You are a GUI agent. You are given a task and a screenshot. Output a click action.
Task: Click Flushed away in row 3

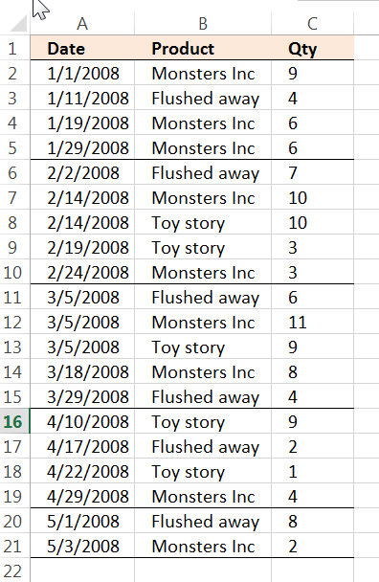tap(203, 98)
